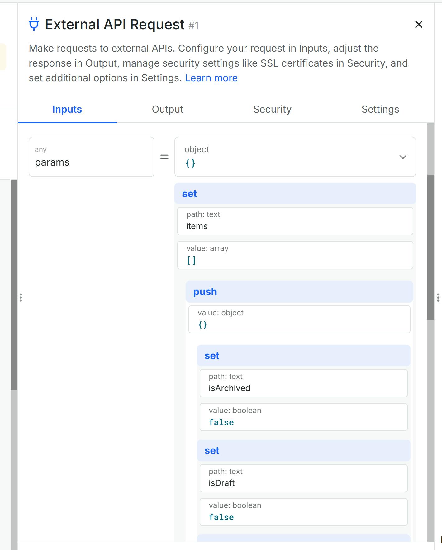Viewport: 442px width, 550px height.
Task: Switch to the Output tab
Action: click(168, 109)
